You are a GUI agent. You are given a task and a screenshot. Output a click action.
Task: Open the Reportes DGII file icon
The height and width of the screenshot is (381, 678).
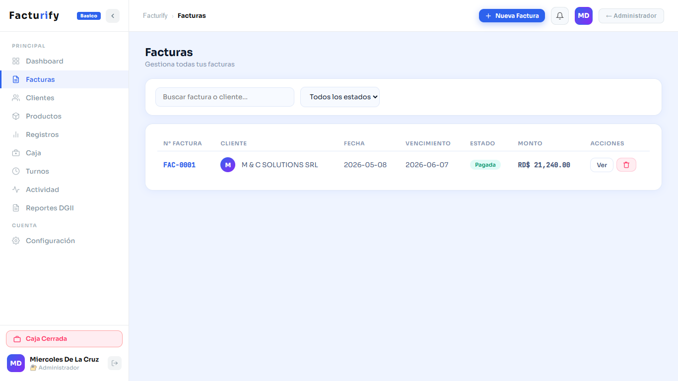[16, 208]
